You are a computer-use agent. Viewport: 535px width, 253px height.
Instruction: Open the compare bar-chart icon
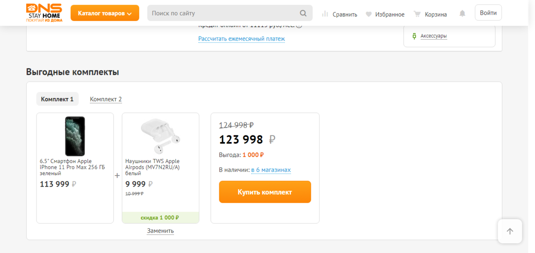coord(325,14)
